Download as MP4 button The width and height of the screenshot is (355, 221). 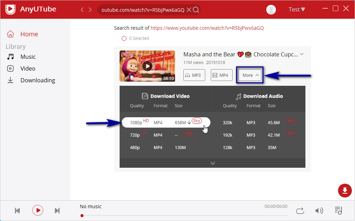pyautogui.click(x=222, y=75)
